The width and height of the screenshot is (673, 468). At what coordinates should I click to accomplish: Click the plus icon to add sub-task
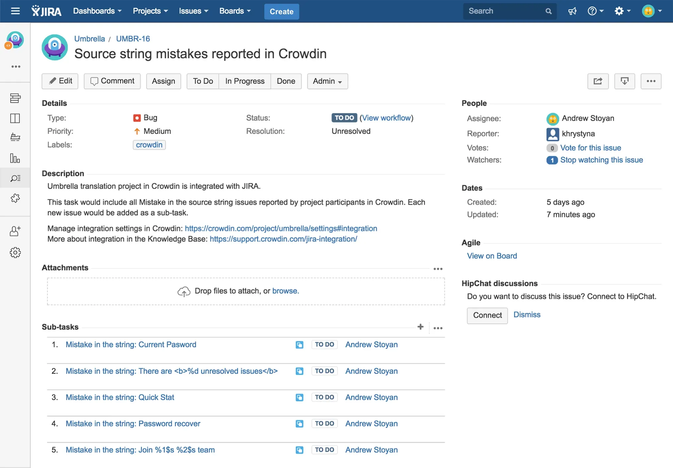420,327
